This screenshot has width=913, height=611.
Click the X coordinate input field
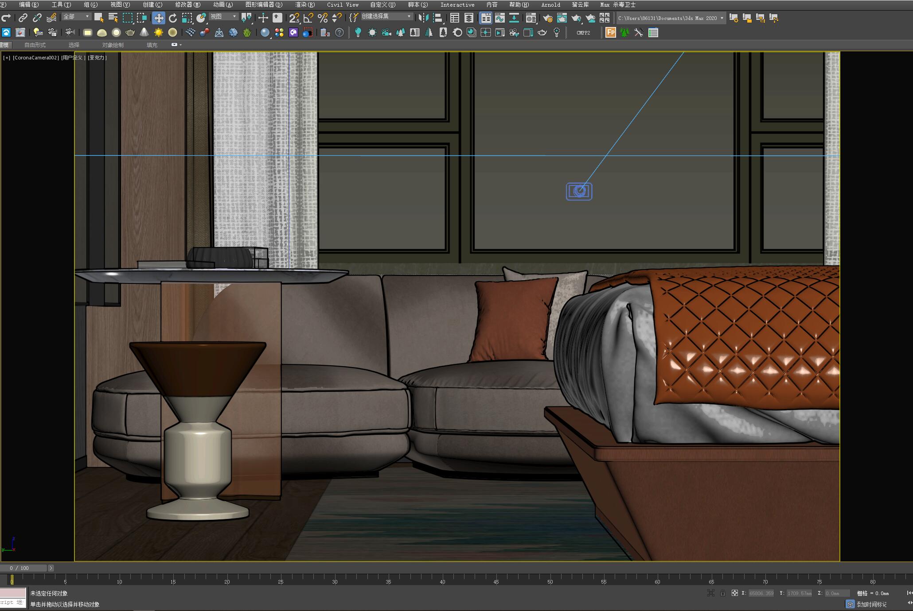761,593
